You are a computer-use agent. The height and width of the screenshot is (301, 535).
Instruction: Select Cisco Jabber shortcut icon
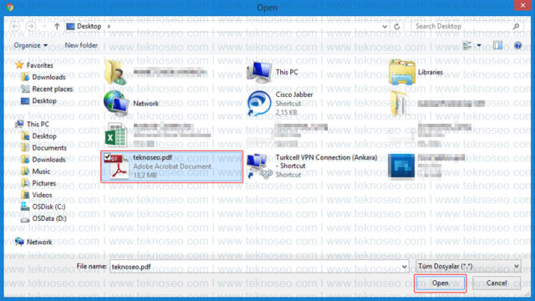[259, 104]
